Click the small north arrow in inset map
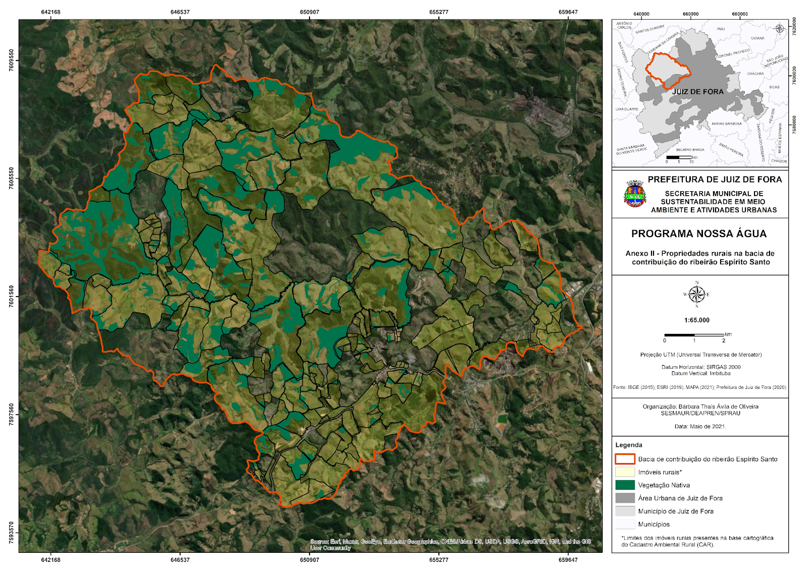This screenshot has height=571, width=808. (x=780, y=28)
